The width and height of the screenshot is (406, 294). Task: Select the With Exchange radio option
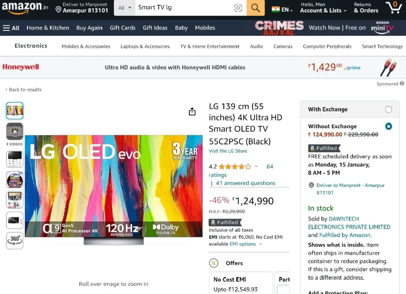389,110
